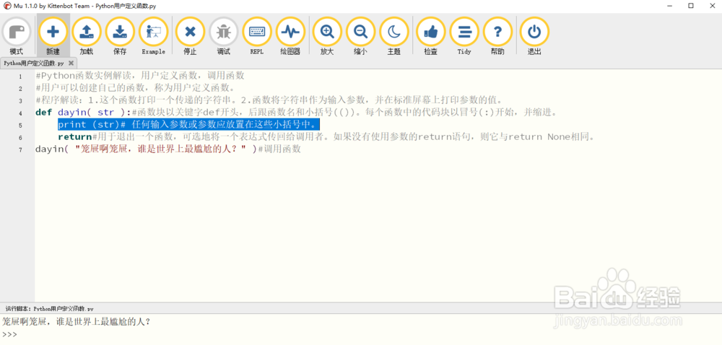Click the >>> prompt in output pane
Image resolution: width=722 pixels, height=345 pixels.
[x=9, y=334]
